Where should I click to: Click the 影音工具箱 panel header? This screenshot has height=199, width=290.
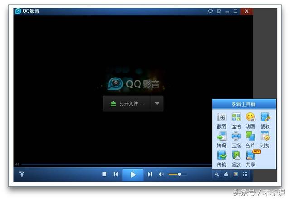click(244, 104)
